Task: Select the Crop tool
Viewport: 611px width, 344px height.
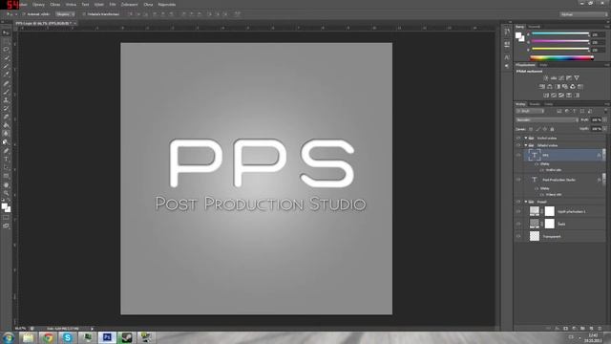Action: [x=6, y=66]
